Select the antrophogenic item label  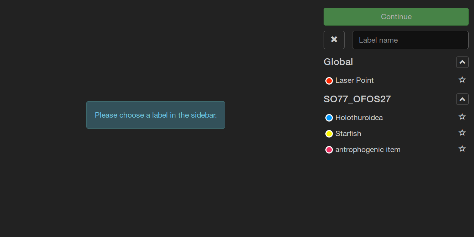[368, 150]
